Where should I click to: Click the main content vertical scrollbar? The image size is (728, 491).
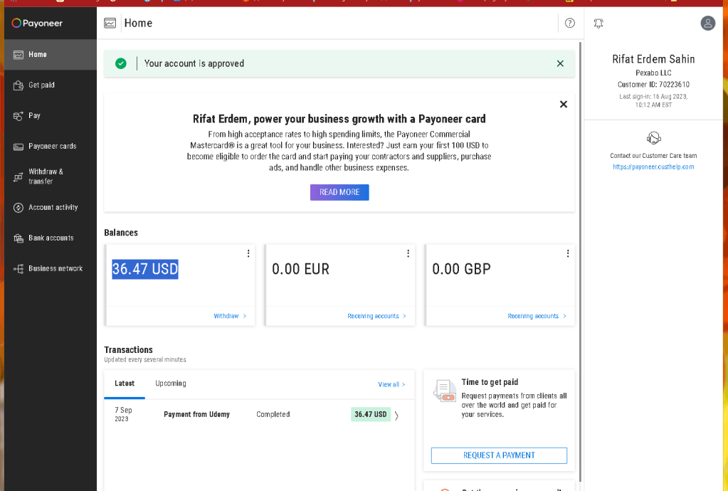[581, 262]
